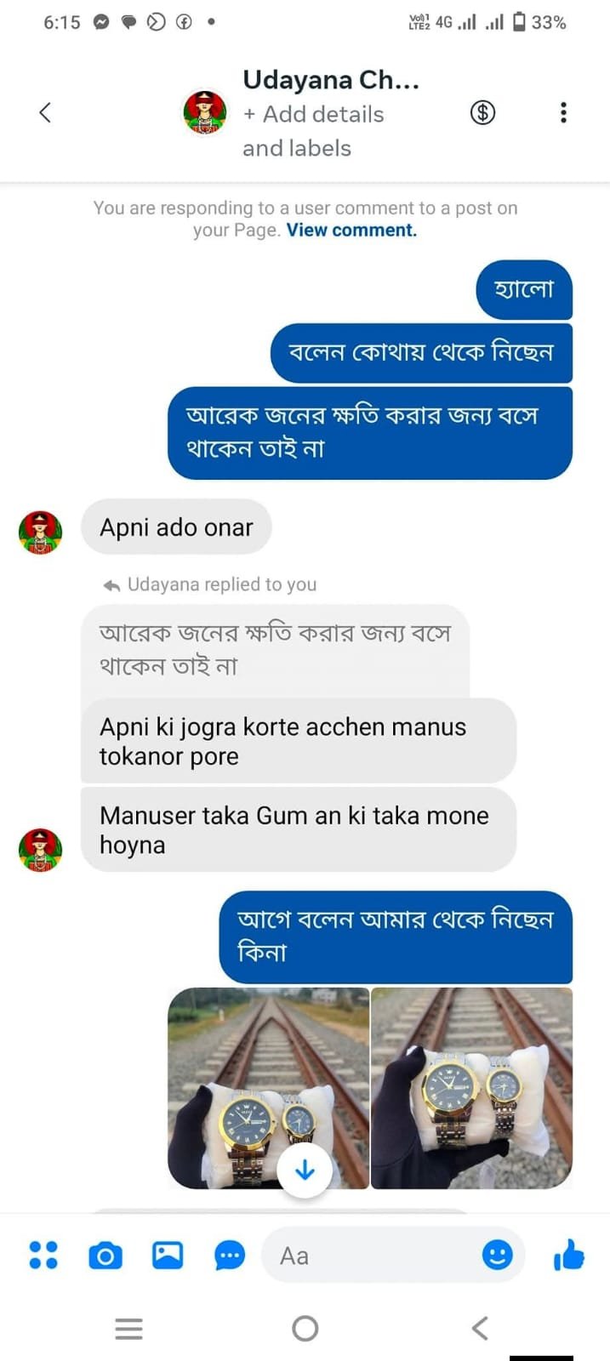
Task: Tap the Android recent apps navigation button
Action: (129, 1328)
